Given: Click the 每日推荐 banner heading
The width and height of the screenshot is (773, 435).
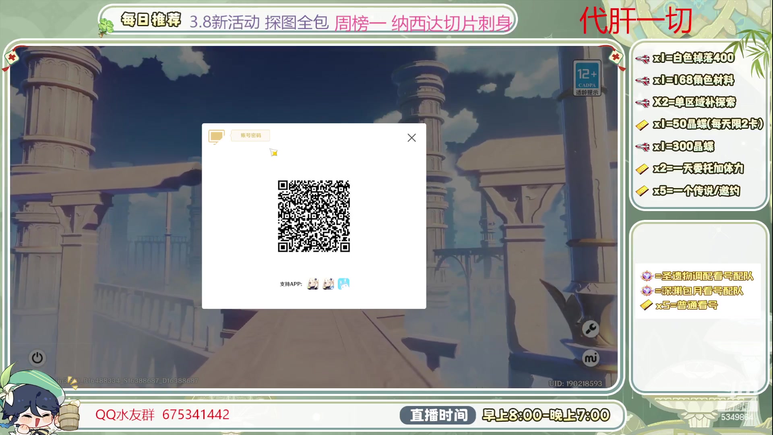Looking at the screenshot, I should tap(151, 20).
